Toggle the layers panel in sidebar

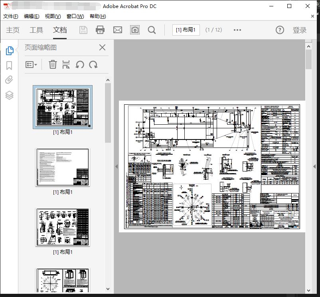9,95
